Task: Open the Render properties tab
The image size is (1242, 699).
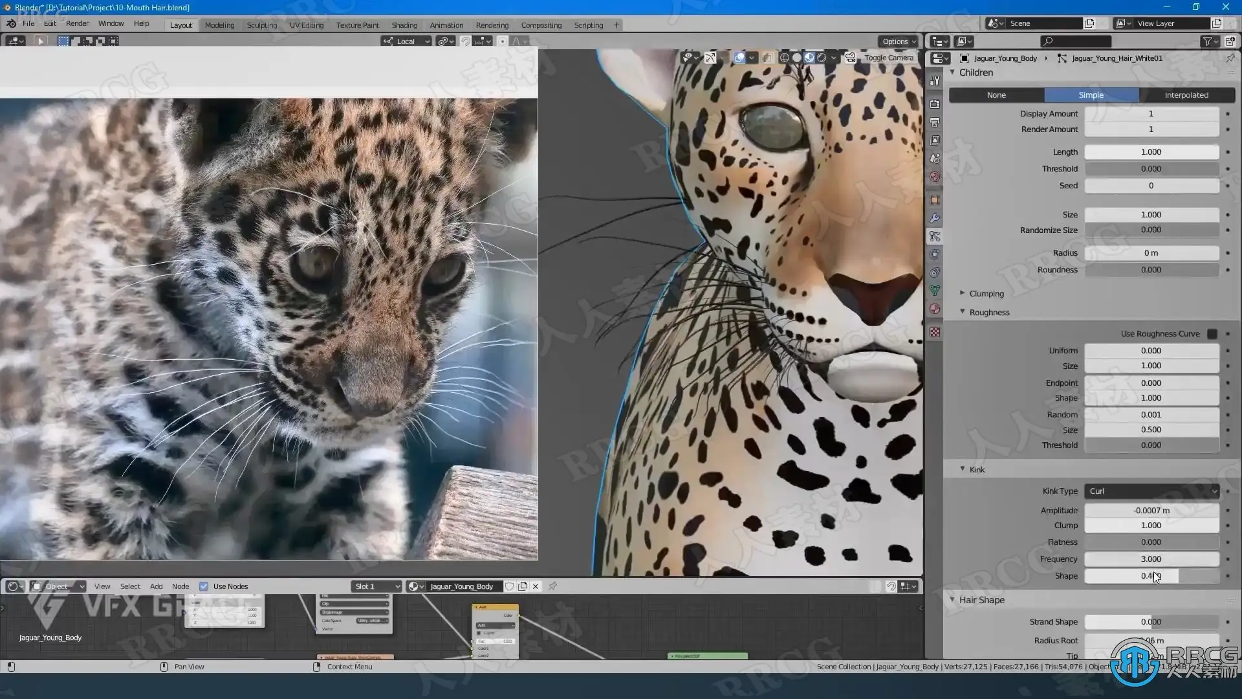Action: [935, 104]
